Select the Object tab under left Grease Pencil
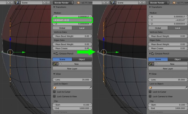 coord(82,59)
